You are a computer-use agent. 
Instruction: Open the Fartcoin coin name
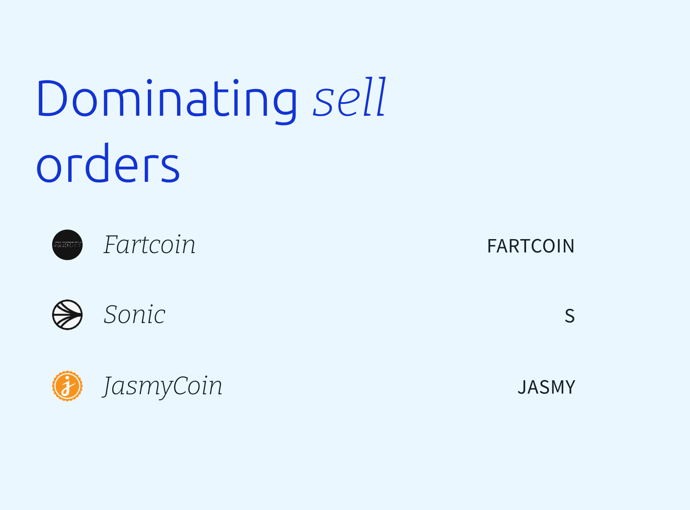click(150, 245)
